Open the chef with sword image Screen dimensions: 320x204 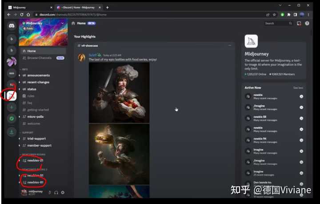coord(119,92)
